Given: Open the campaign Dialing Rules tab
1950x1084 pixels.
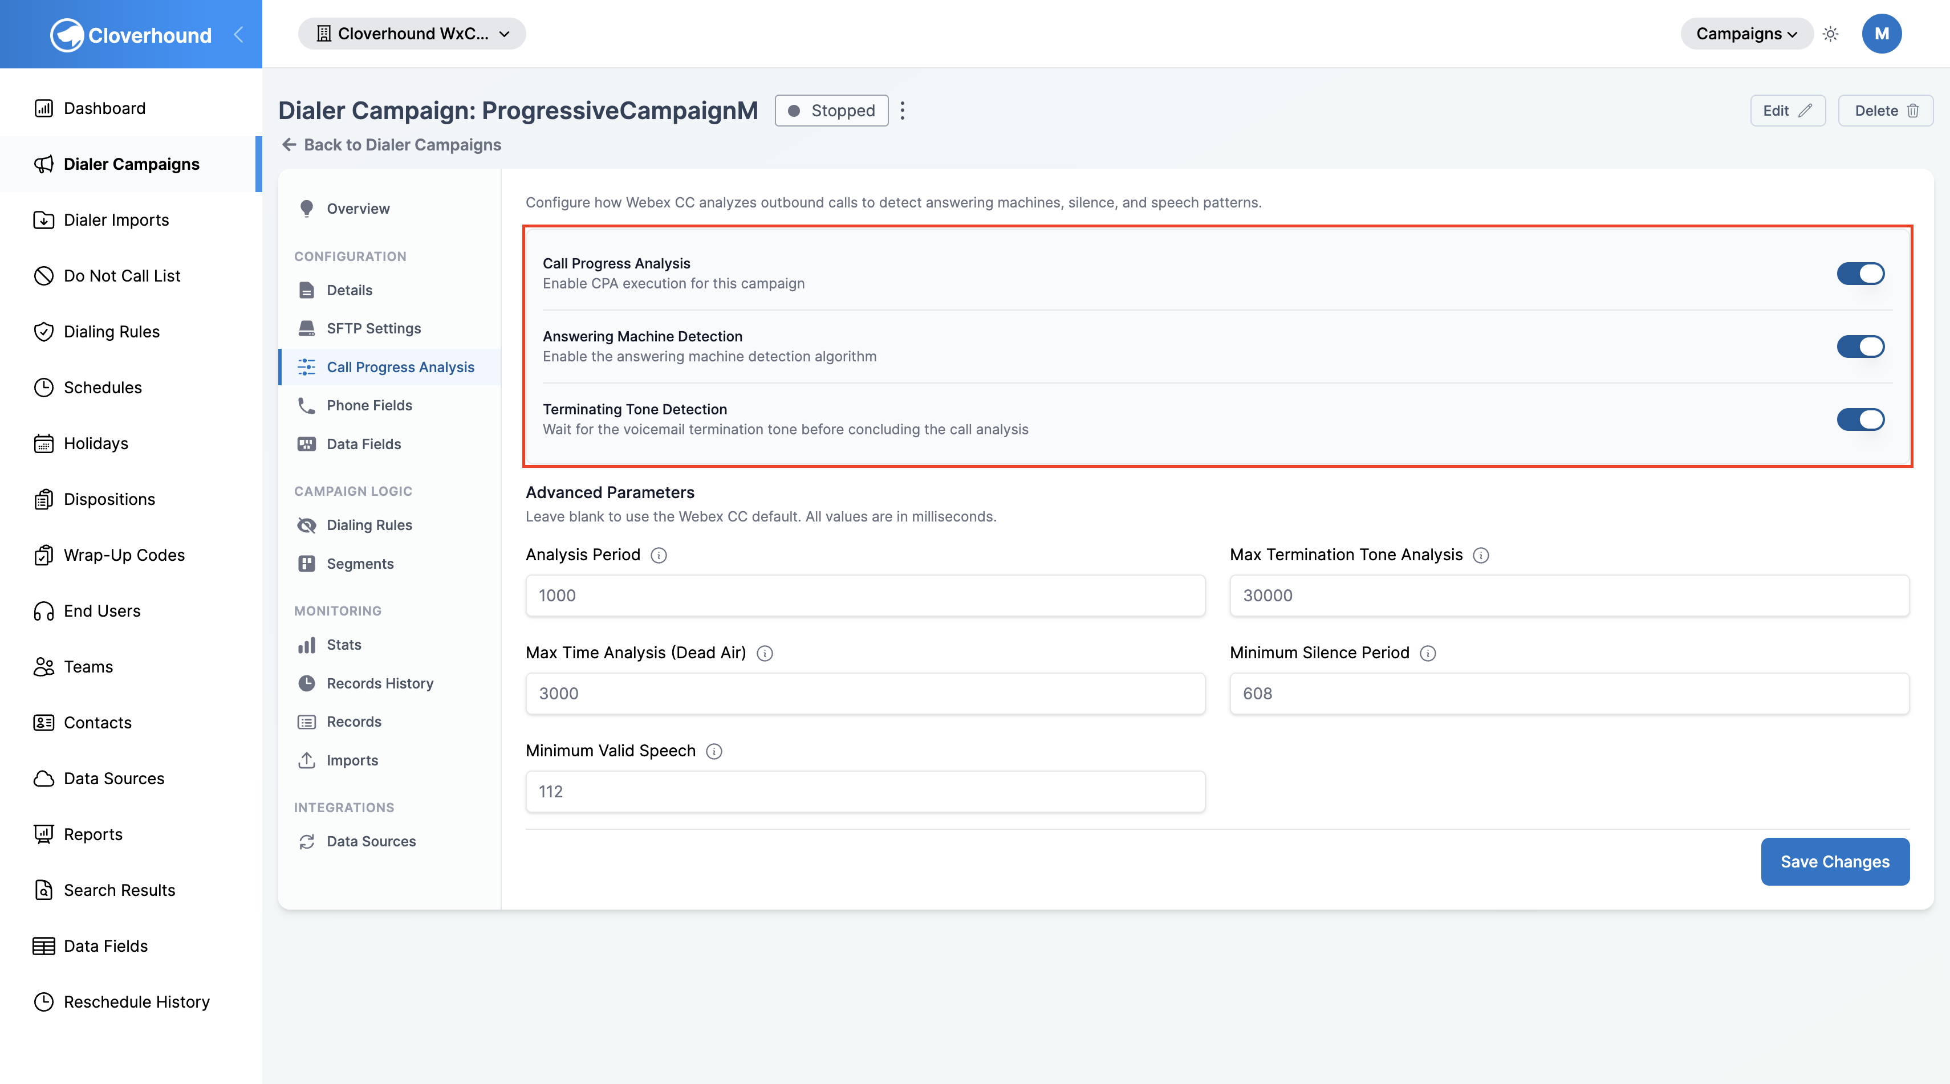Looking at the screenshot, I should 389,525.
